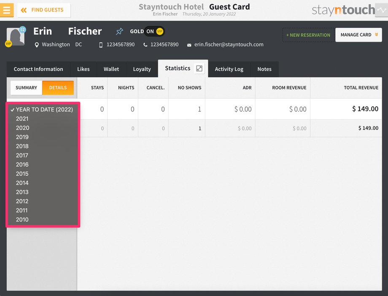Click the expand icon on Statistics tab

point(199,68)
